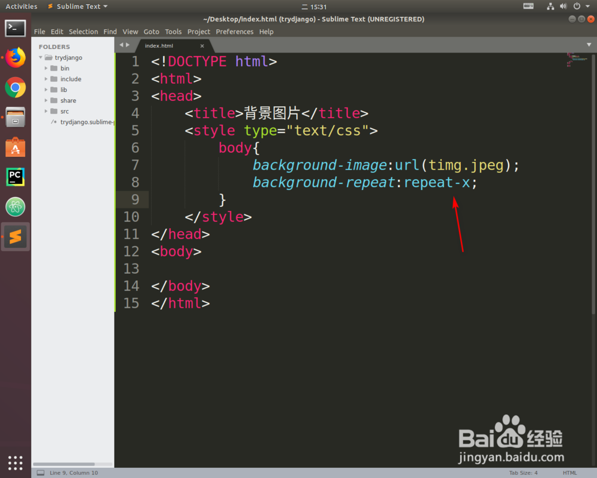
Task: Click timg.jpeg in the url value
Action: [466, 165]
